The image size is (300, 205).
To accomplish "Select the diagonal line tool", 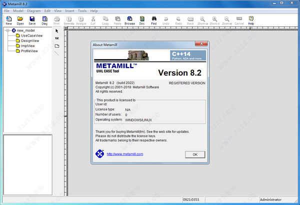I will point(56,53).
